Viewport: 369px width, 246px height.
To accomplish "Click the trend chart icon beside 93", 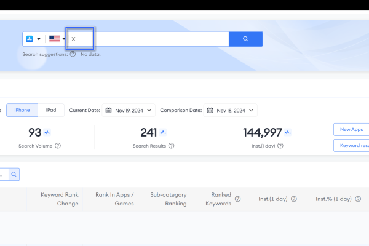I will pos(47,132).
